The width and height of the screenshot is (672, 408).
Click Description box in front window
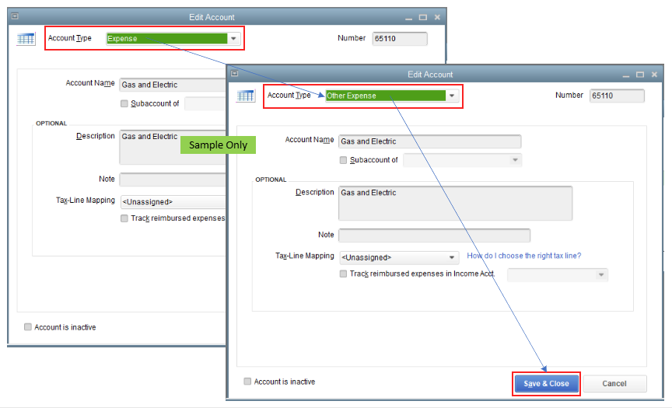click(455, 204)
